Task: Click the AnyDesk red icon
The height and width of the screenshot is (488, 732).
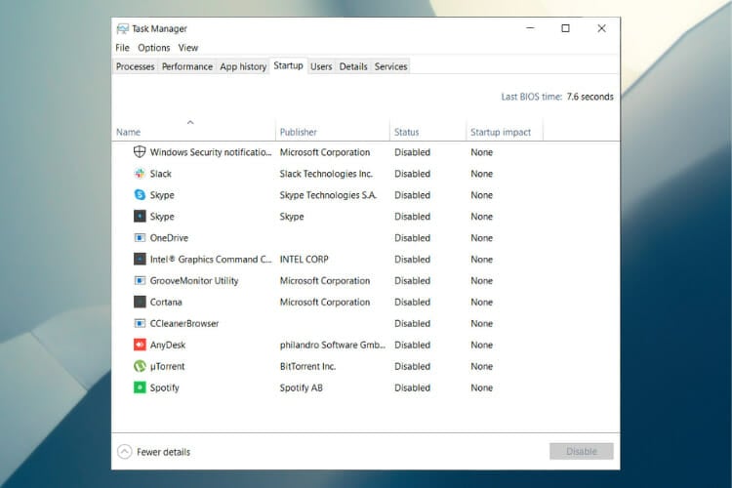Action: pyautogui.click(x=140, y=345)
